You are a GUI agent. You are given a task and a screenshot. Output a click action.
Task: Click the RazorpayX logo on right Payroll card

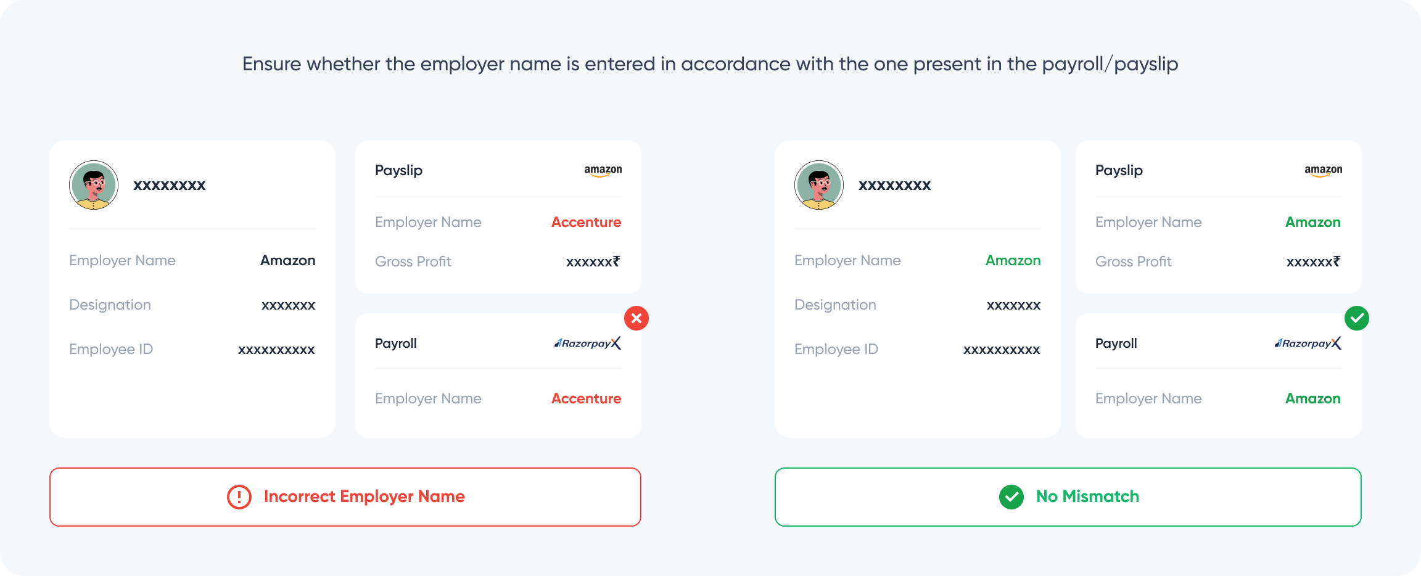click(1308, 344)
